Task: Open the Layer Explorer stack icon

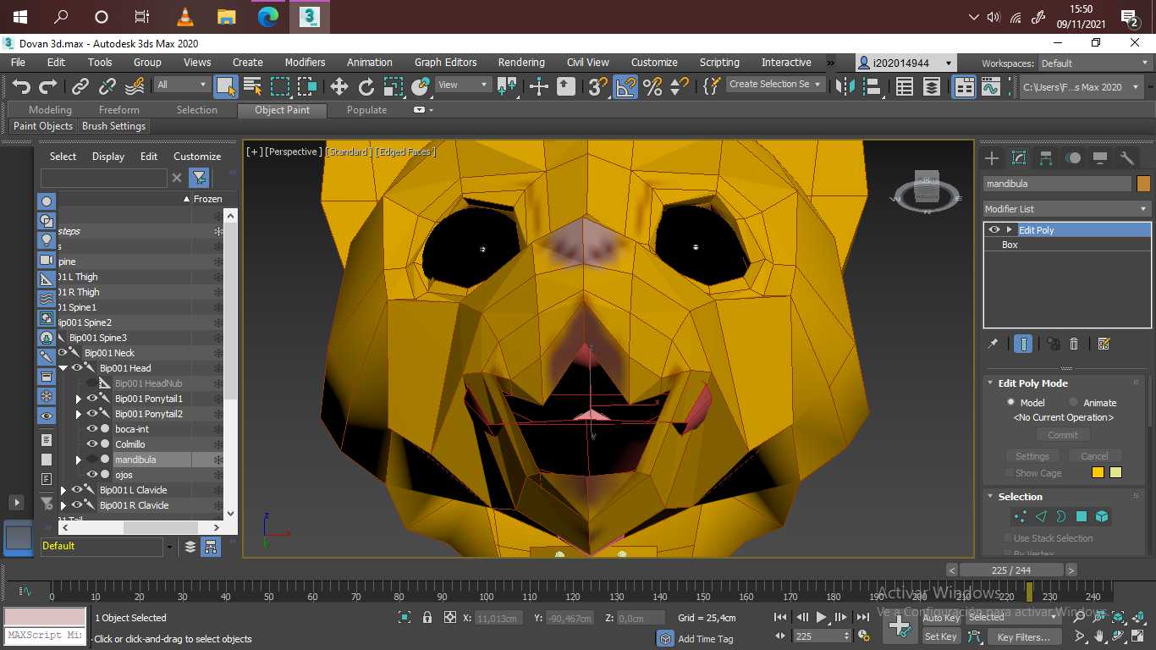Action: (932, 85)
